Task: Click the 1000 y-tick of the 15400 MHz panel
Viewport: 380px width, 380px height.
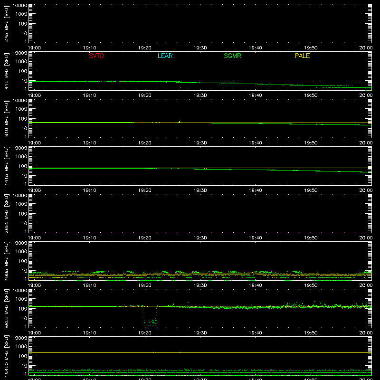Action: (21, 347)
